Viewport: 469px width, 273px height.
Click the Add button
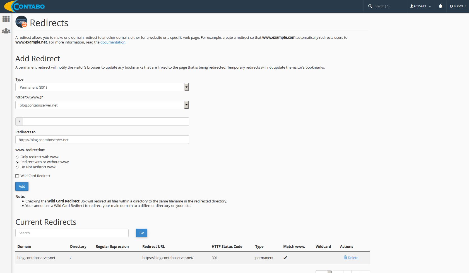coord(22,186)
